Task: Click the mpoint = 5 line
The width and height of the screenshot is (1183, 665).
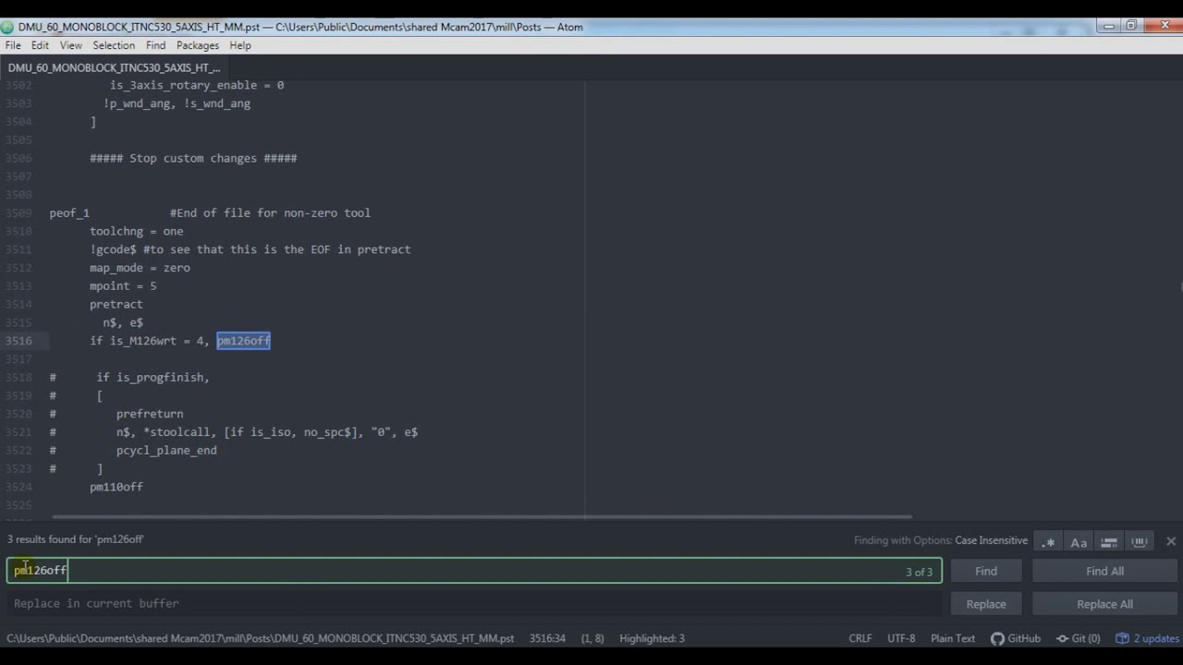Action: tap(123, 286)
